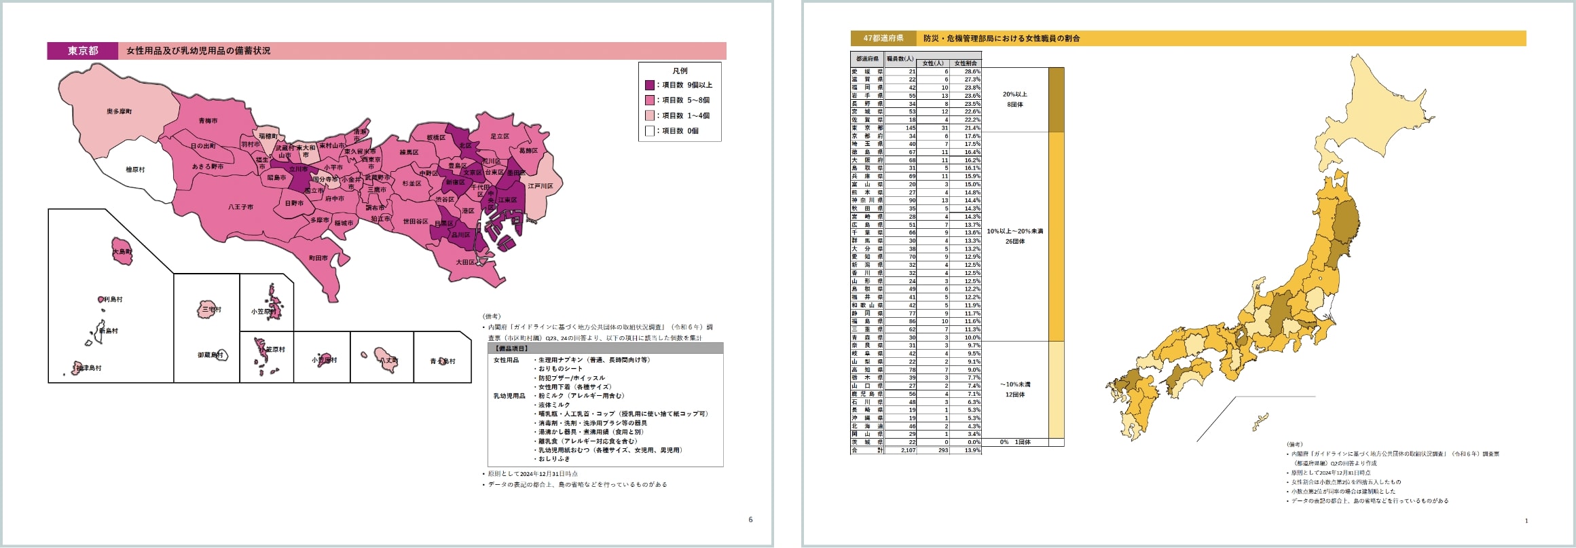Click the 女性割合 column header
This screenshot has height=548, width=1576.
click(x=965, y=63)
